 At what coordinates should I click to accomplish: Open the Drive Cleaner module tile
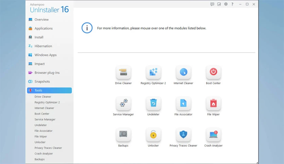(x=123, y=72)
